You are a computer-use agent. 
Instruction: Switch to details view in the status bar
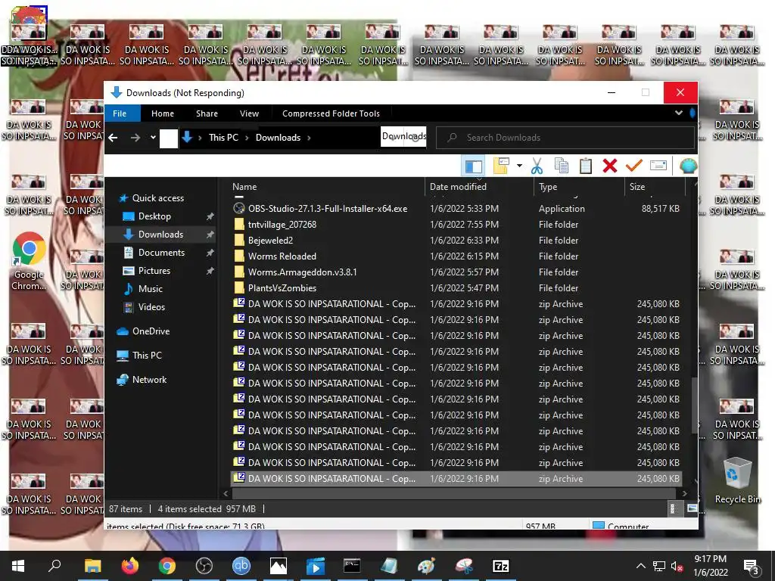(x=673, y=508)
